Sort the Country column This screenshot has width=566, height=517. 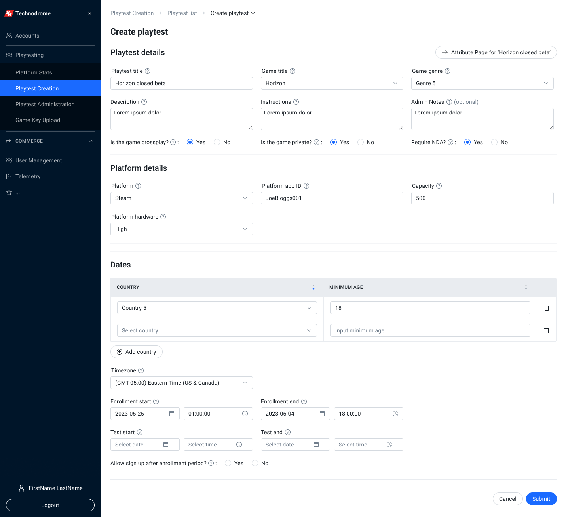(x=313, y=287)
